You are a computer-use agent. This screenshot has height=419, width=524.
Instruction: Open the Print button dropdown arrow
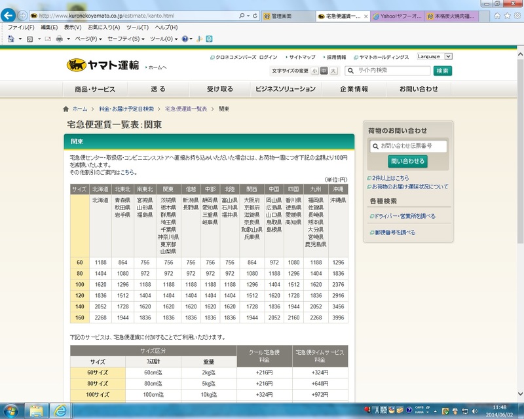(69, 39)
